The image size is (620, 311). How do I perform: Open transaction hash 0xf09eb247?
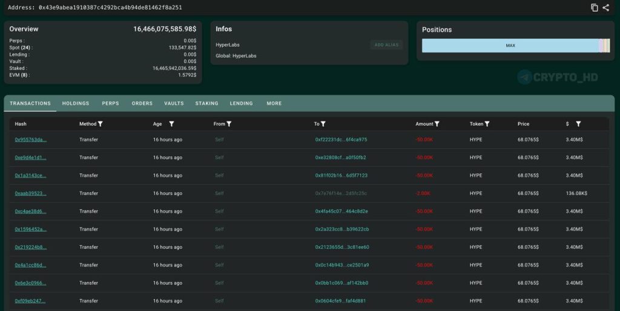click(30, 301)
